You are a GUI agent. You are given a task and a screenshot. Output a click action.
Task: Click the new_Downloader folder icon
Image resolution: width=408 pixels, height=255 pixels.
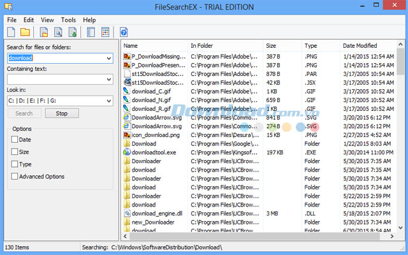point(127,222)
